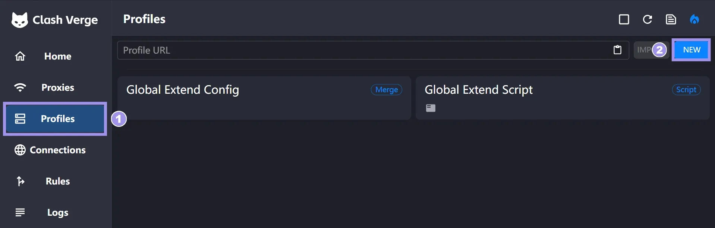Click the Clash Verge cat logo
The height and width of the screenshot is (228, 715).
[x=20, y=20]
